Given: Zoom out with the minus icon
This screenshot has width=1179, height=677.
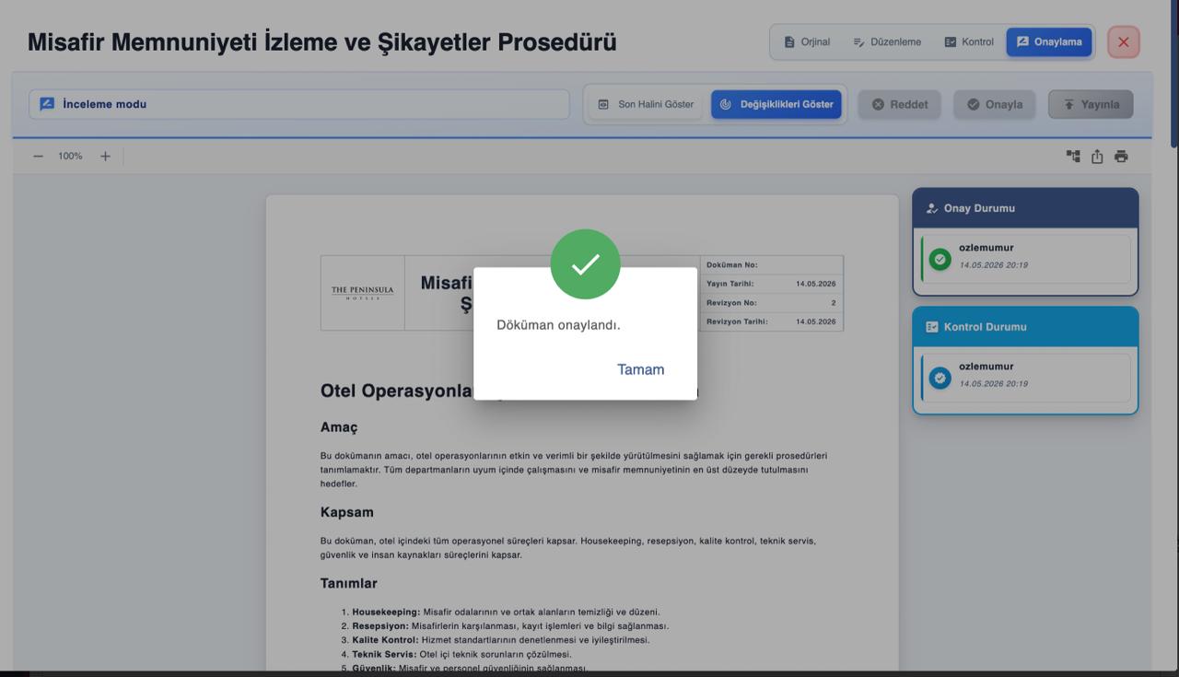Looking at the screenshot, I should [x=38, y=157].
